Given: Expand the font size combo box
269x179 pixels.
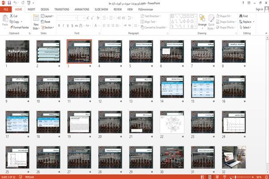Looking at the screenshot, I should point(84,18).
